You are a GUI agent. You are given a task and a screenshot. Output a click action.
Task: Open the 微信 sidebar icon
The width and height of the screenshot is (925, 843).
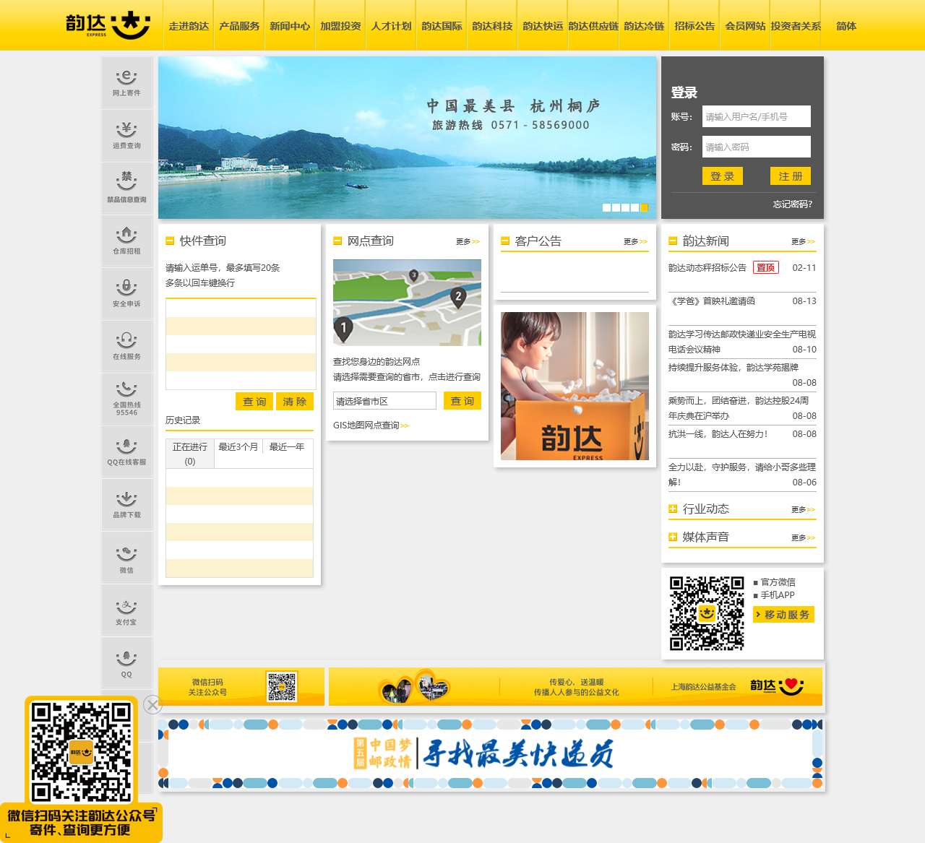pyautogui.click(x=126, y=558)
